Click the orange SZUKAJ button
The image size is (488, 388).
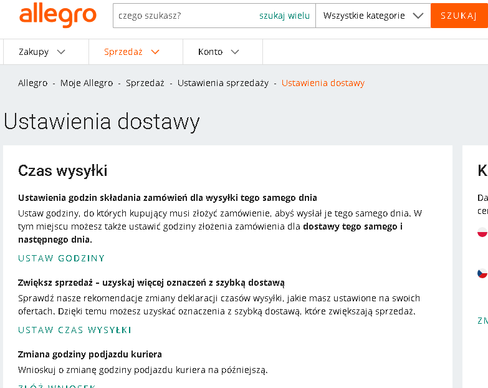[459, 16]
